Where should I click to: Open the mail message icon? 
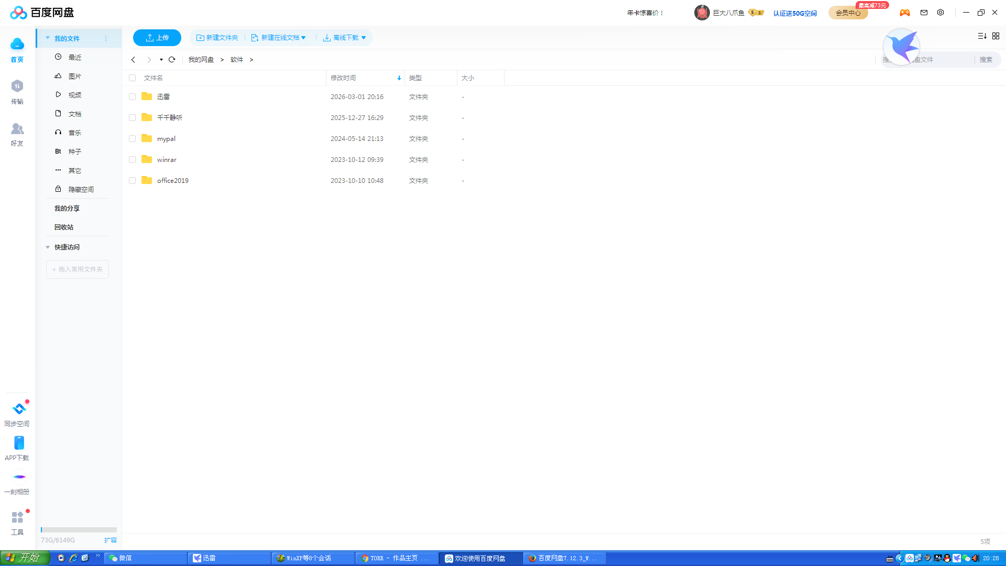(x=924, y=13)
